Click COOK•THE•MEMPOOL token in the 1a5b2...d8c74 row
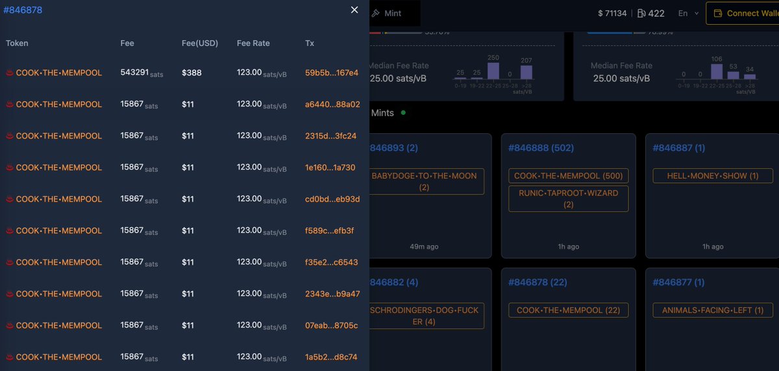This screenshot has width=779, height=371. click(x=59, y=357)
